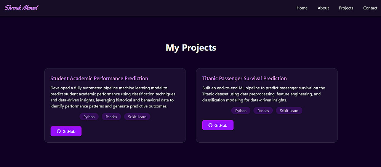This screenshot has height=167, width=381.
Task: Open the Titanic Passenger Survival GitHub button
Action: point(218,125)
